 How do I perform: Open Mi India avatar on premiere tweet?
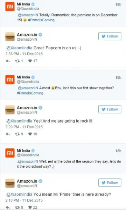coord(10,7)
